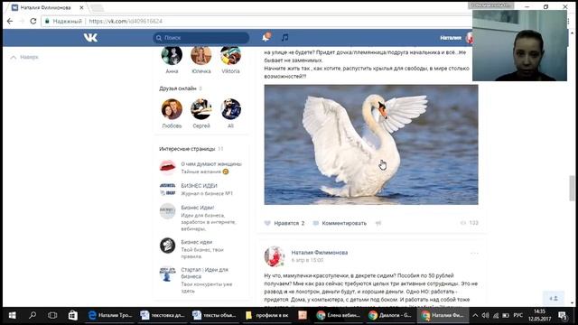This screenshot has width=578, height=325.
Task: Open О чем думают женщины page
Action: 211,164
